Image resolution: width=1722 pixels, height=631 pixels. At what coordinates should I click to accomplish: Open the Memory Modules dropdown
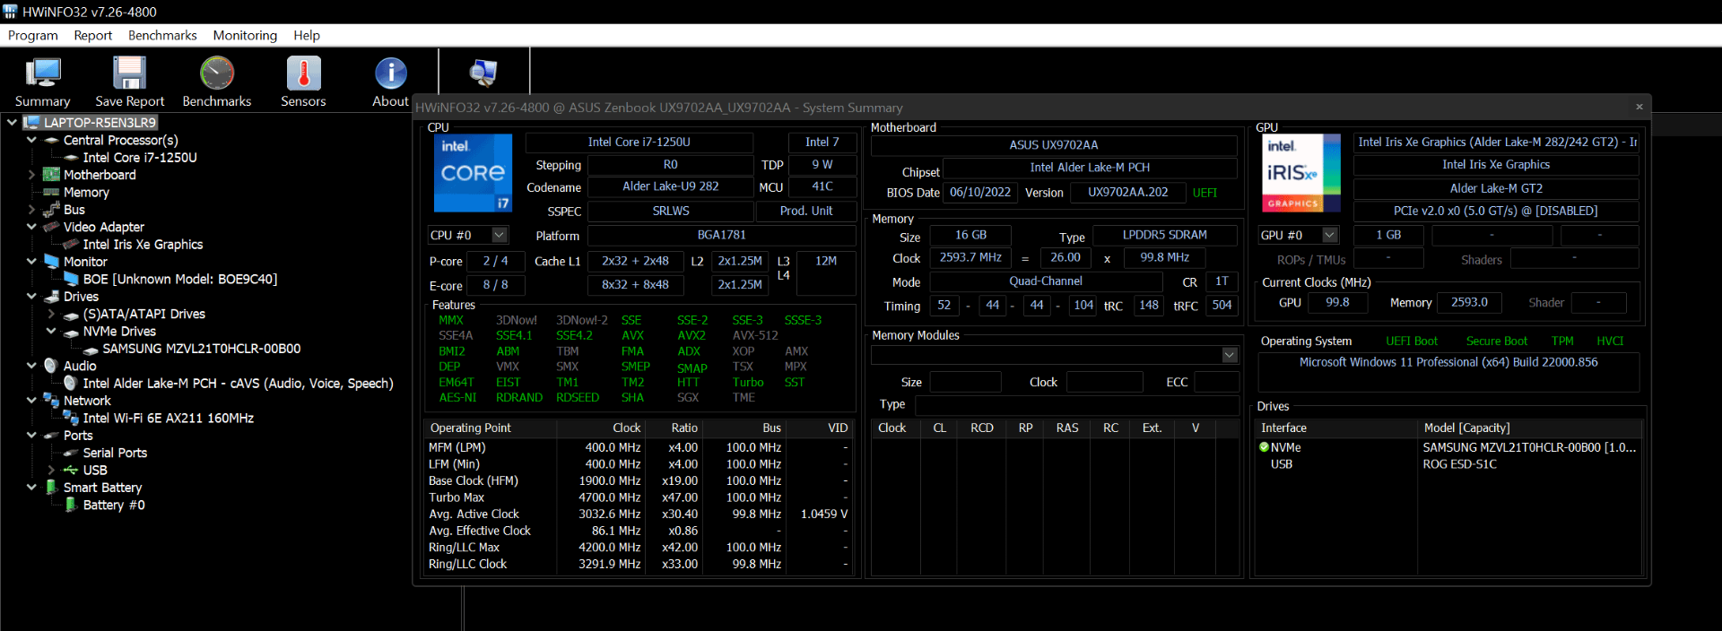(x=1230, y=355)
